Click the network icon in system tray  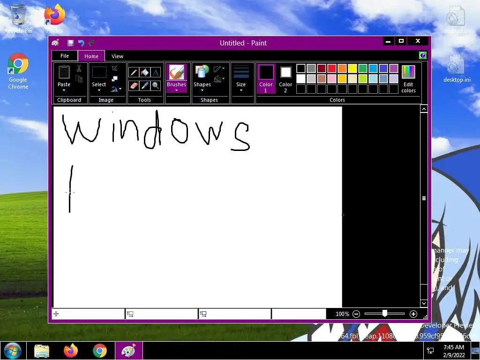430,351
